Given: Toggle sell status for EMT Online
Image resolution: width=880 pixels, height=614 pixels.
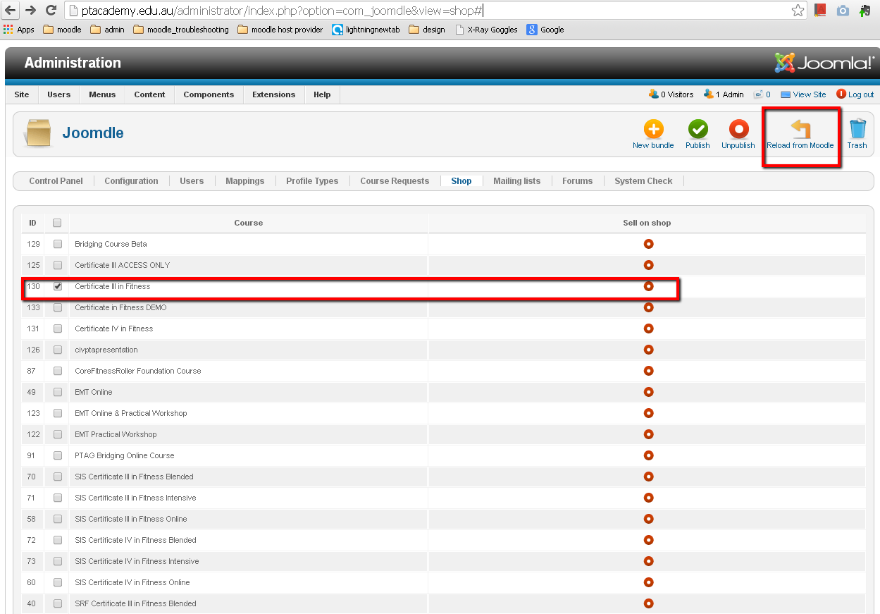Looking at the screenshot, I should (x=648, y=392).
